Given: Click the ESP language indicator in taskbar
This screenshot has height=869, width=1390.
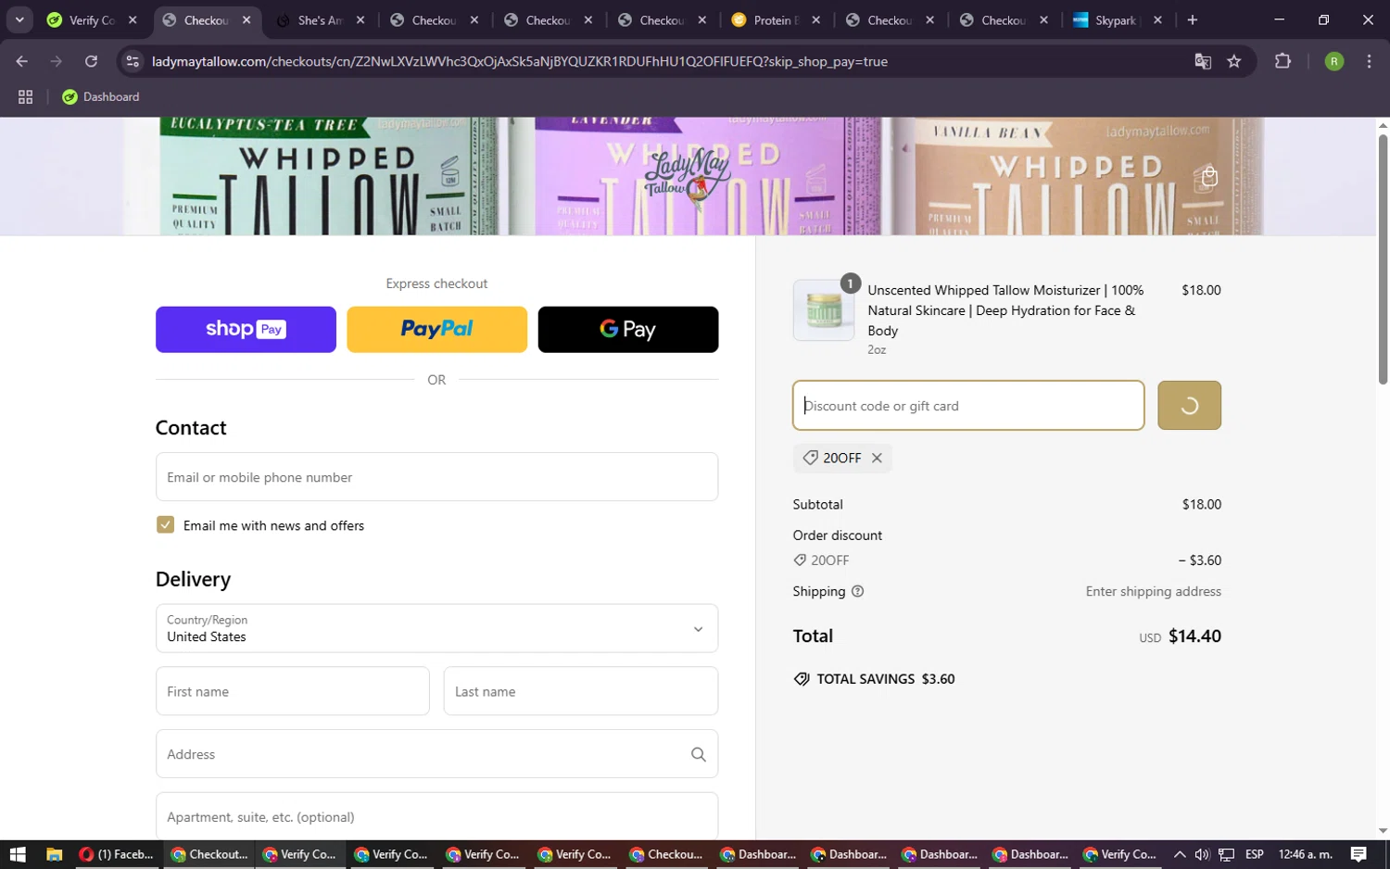Looking at the screenshot, I should point(1255,854).
